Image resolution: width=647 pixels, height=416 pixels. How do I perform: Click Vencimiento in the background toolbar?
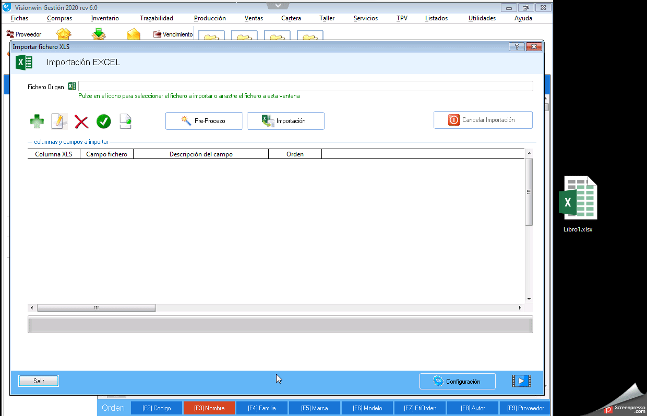(173, 34)
